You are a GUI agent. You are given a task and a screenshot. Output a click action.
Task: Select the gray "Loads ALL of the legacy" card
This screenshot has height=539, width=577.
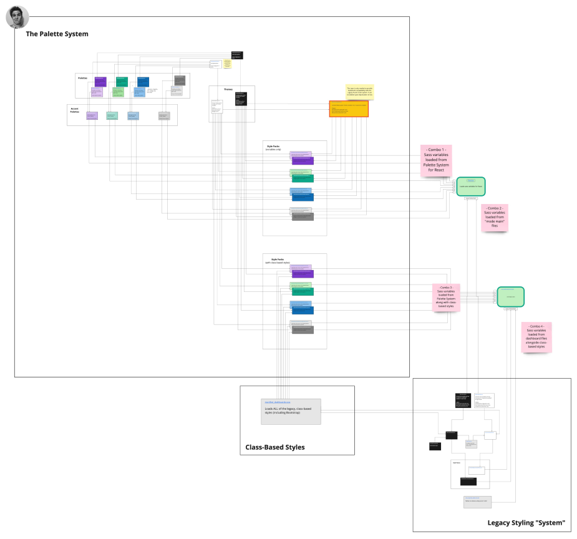291,412
